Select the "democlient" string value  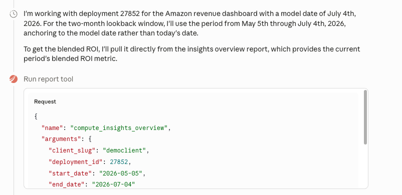tap(124, 150)
